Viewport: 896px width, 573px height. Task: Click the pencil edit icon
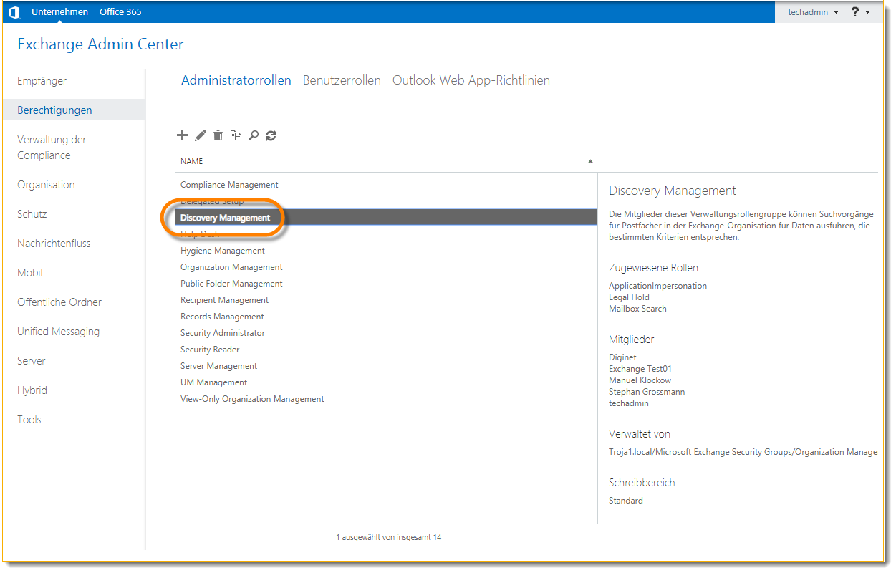201,135
